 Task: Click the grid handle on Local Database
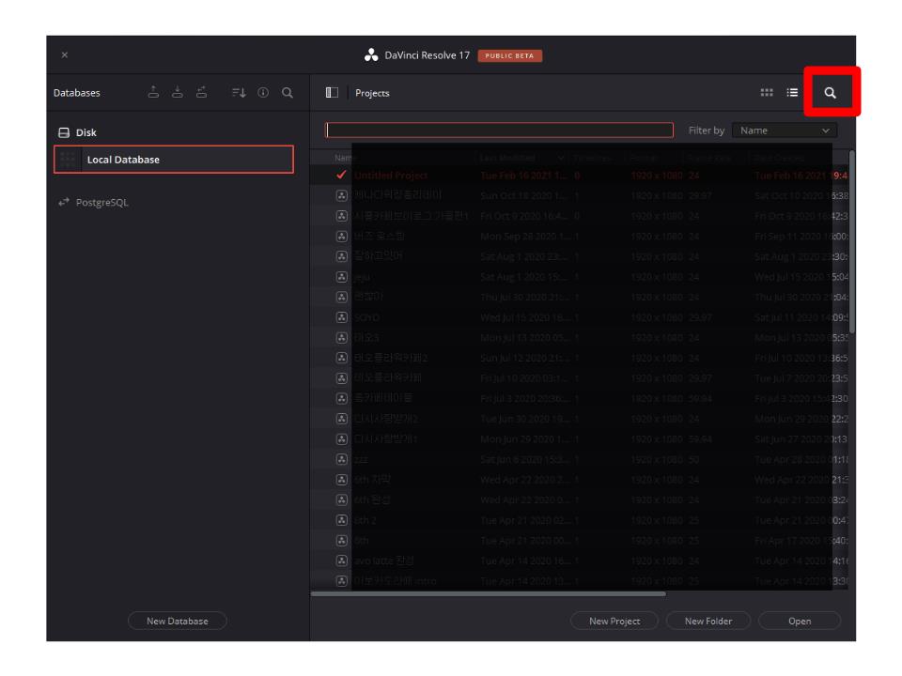coord(68,160)
